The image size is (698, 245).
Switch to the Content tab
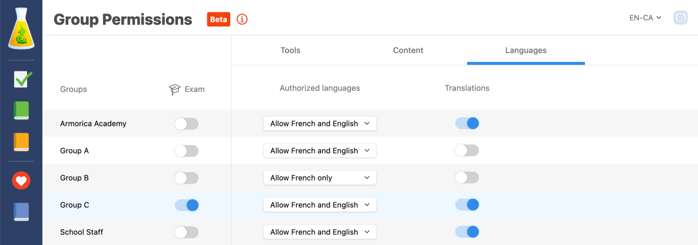coord(408,51)
